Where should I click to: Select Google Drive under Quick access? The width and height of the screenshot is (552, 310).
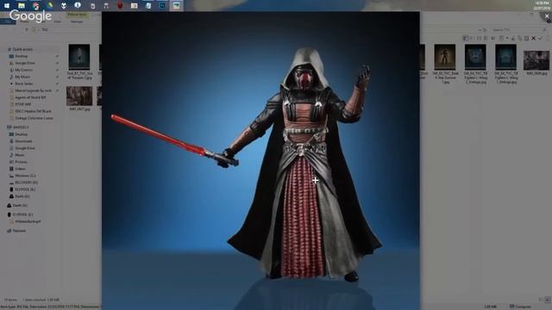pos(25,63)
